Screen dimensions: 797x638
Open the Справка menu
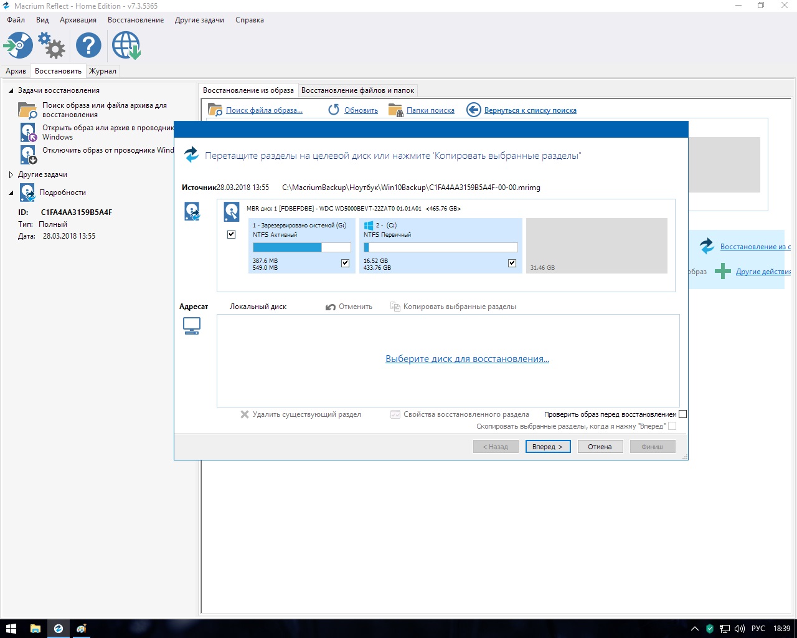point(250,20)
